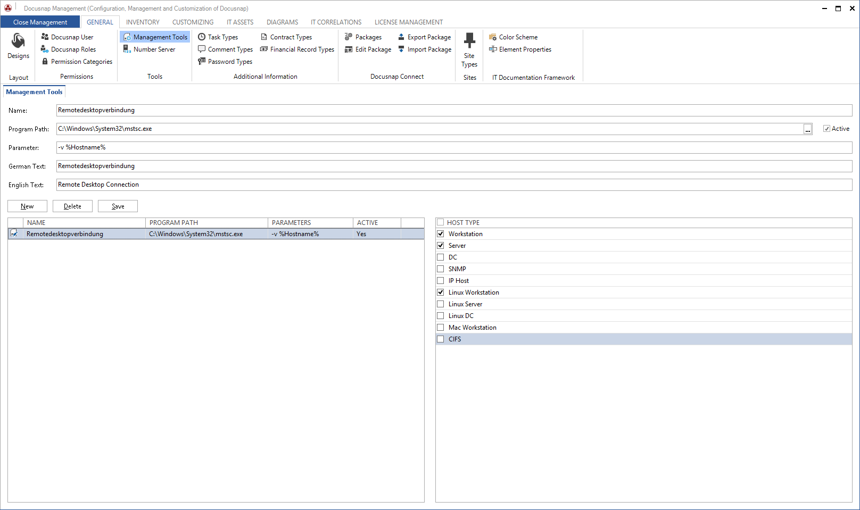Check the DC host type
860x510 pixels.
[x=441, y=257]
